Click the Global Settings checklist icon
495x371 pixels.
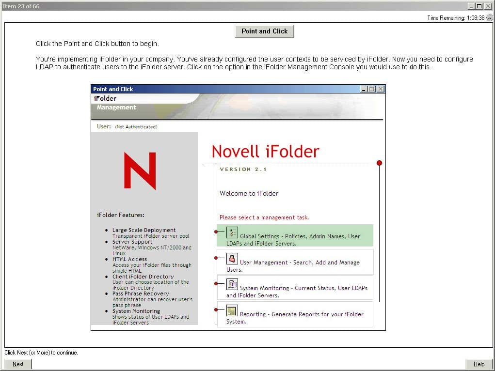[x=232, y=232]
